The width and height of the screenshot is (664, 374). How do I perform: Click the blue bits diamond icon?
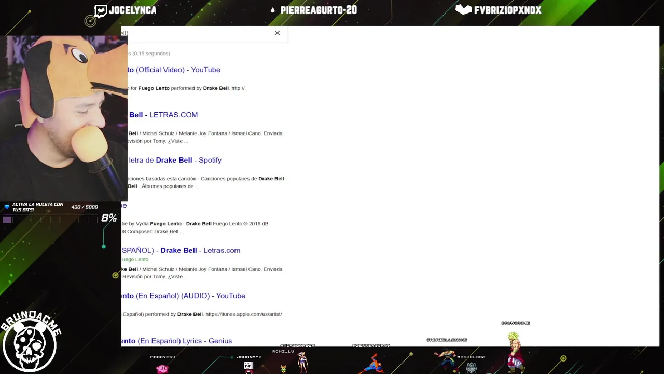7,207
